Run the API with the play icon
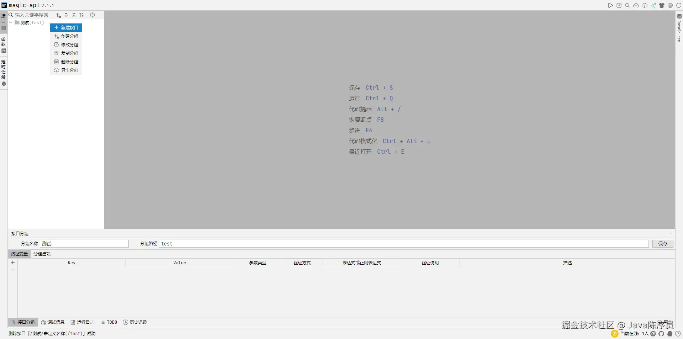683x339 pixels. click(610, 5)
